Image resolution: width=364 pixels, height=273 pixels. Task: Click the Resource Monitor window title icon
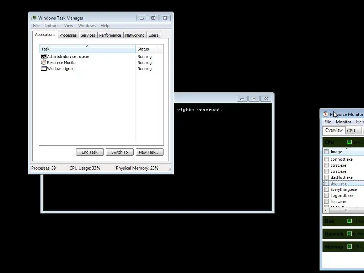click(x=326, y=114)
